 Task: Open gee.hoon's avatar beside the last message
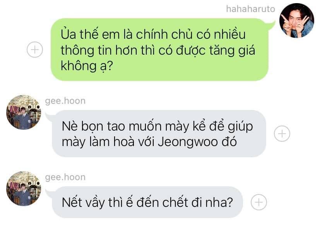[24, 189]
